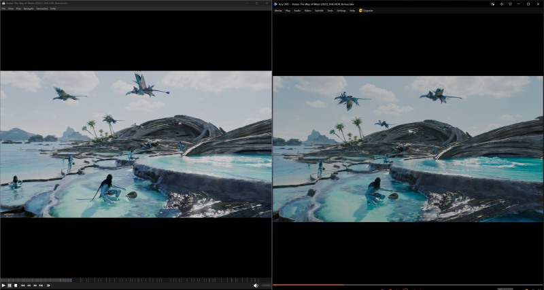Viewport: 544px width, 290px height.
Task: Click the Upgrade button
Action: point(365,11)
